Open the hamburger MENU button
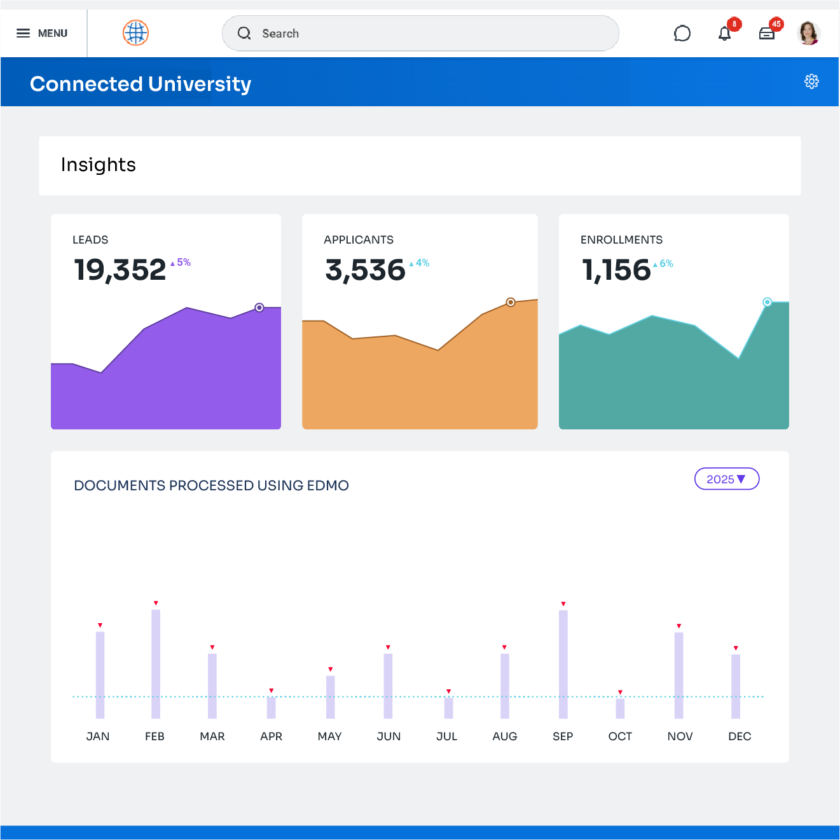The image size is (840, 840). coord(42,33)
